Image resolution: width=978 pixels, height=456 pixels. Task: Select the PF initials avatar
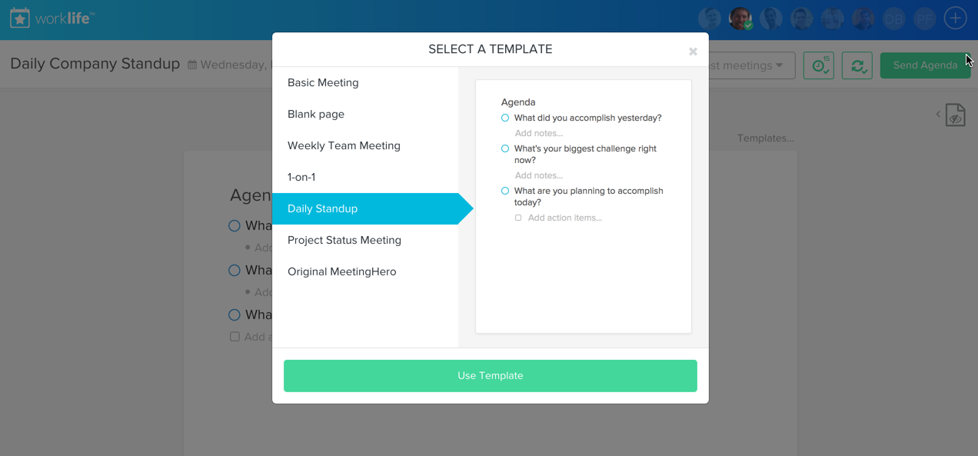[x=924, y=18]
